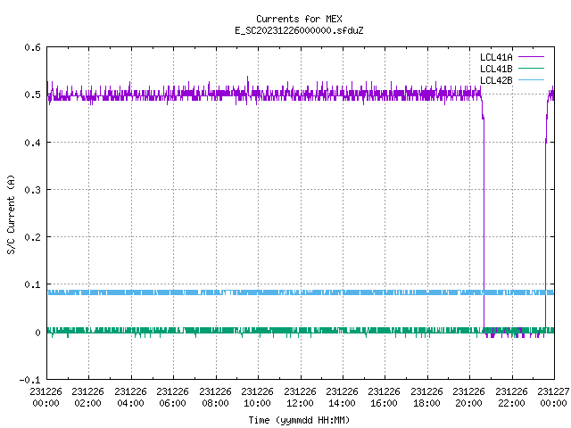571x428 pixels.
Task: Click the 0.4 y-axis tick label
Action: [x=32, y=143]
